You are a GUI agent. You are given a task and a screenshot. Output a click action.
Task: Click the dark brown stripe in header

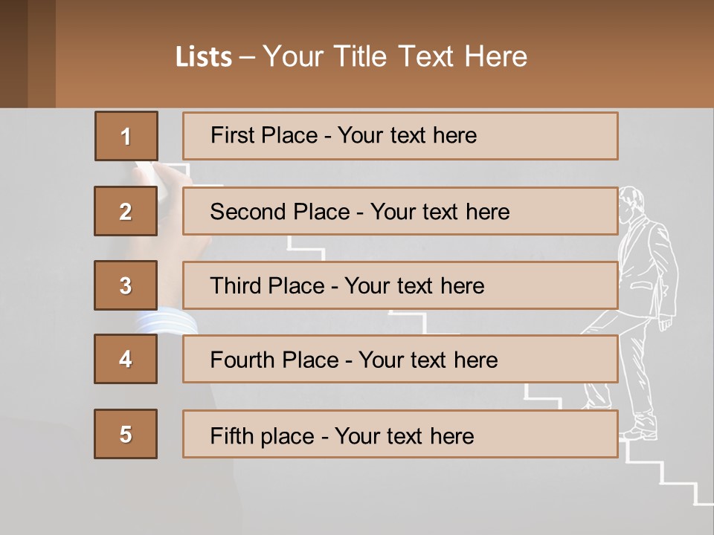point(13,53)
